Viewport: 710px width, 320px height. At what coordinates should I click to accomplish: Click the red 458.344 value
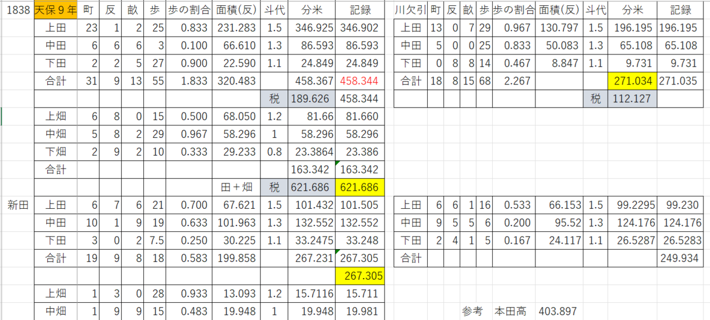coord(360,80)
